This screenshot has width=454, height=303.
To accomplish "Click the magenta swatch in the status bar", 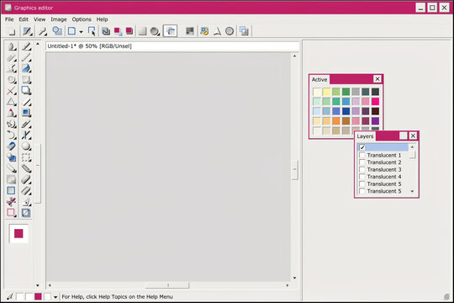I will [38, 296].
